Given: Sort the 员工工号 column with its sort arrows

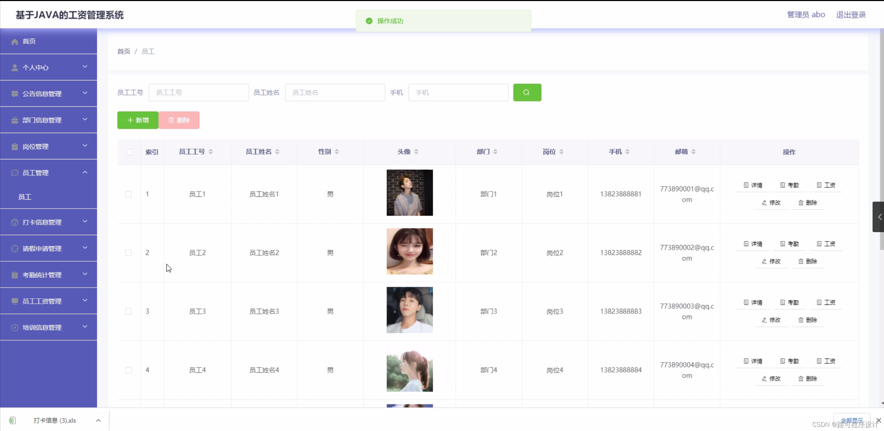Looking at the screenshot, I should click(211, 152).
